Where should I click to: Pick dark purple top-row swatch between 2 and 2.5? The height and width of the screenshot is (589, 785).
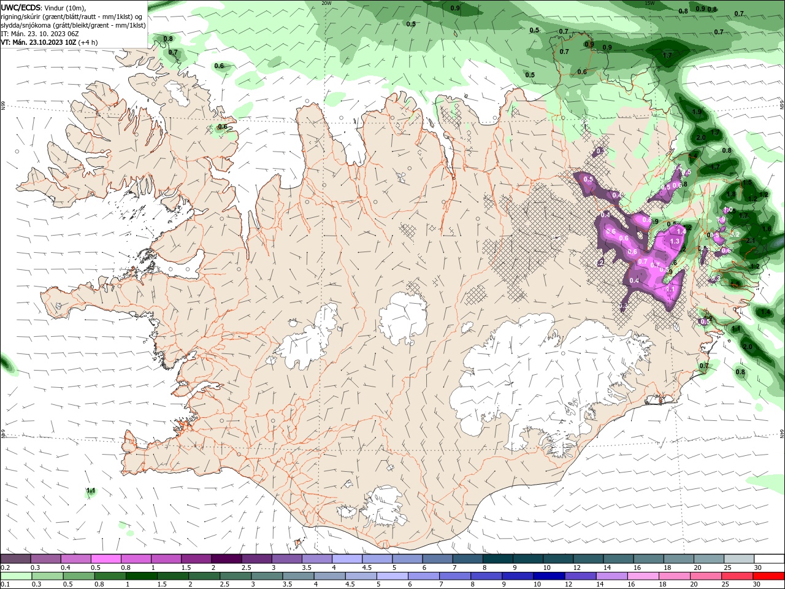(x=227, y=559)
